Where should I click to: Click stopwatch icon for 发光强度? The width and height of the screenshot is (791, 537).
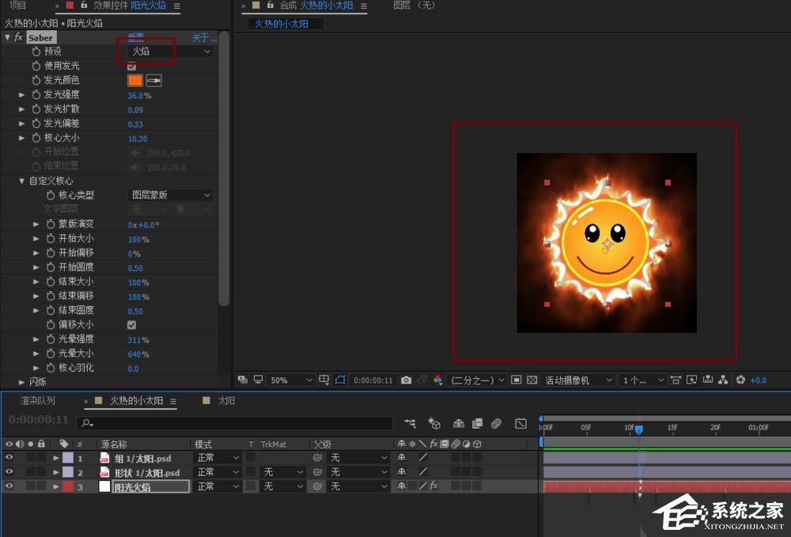point(36,95)
